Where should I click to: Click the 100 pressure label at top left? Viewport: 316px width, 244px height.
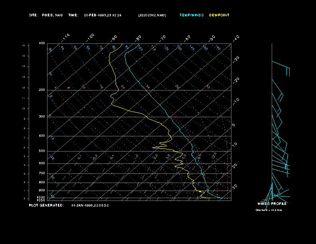click(x=42, y=43)
